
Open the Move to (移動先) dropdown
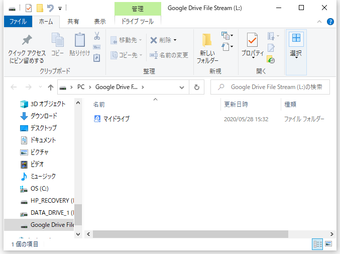point(126,40)
